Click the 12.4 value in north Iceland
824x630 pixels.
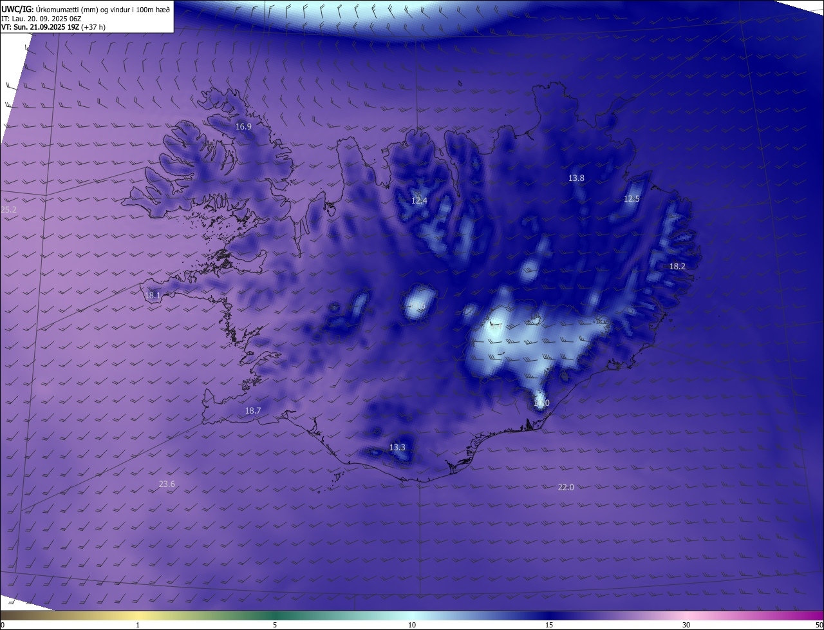419,201
